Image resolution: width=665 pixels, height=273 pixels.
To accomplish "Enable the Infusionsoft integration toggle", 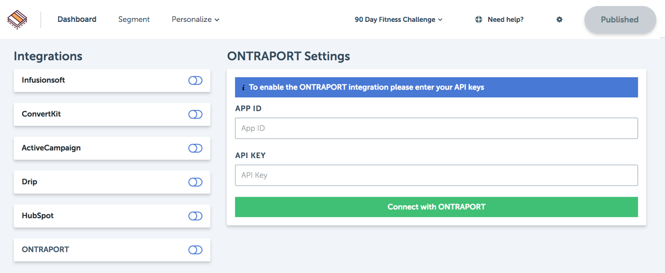I will 196,80.
